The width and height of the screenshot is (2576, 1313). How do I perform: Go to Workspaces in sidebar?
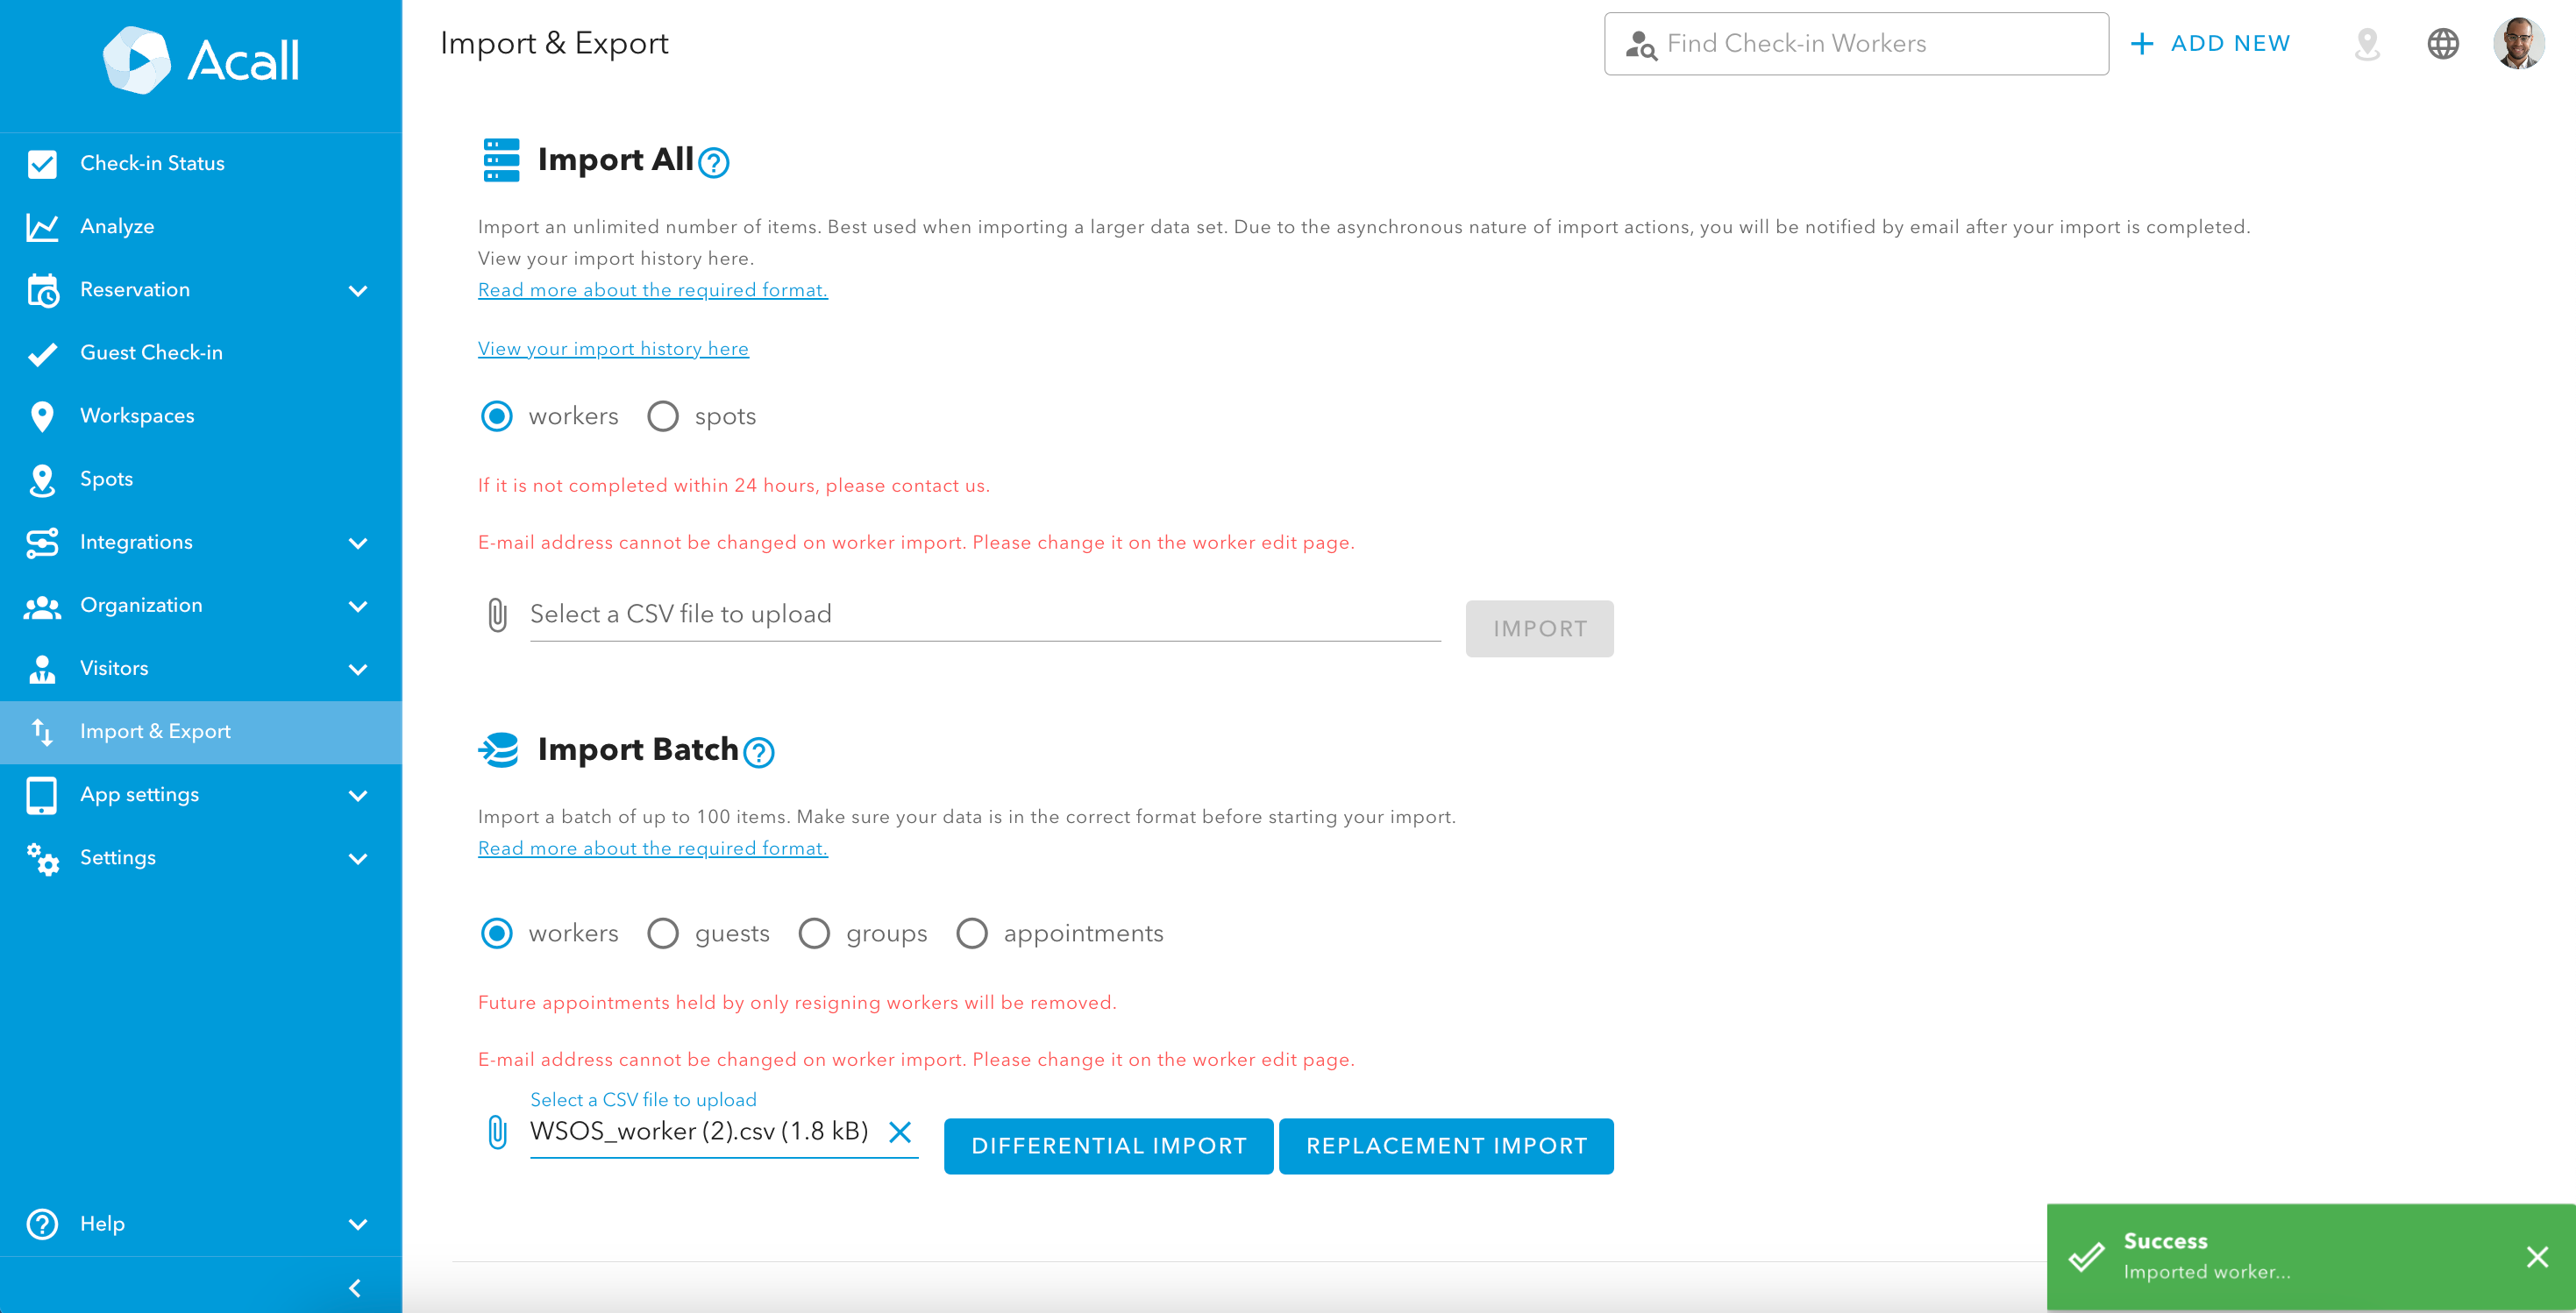(137, 416)
